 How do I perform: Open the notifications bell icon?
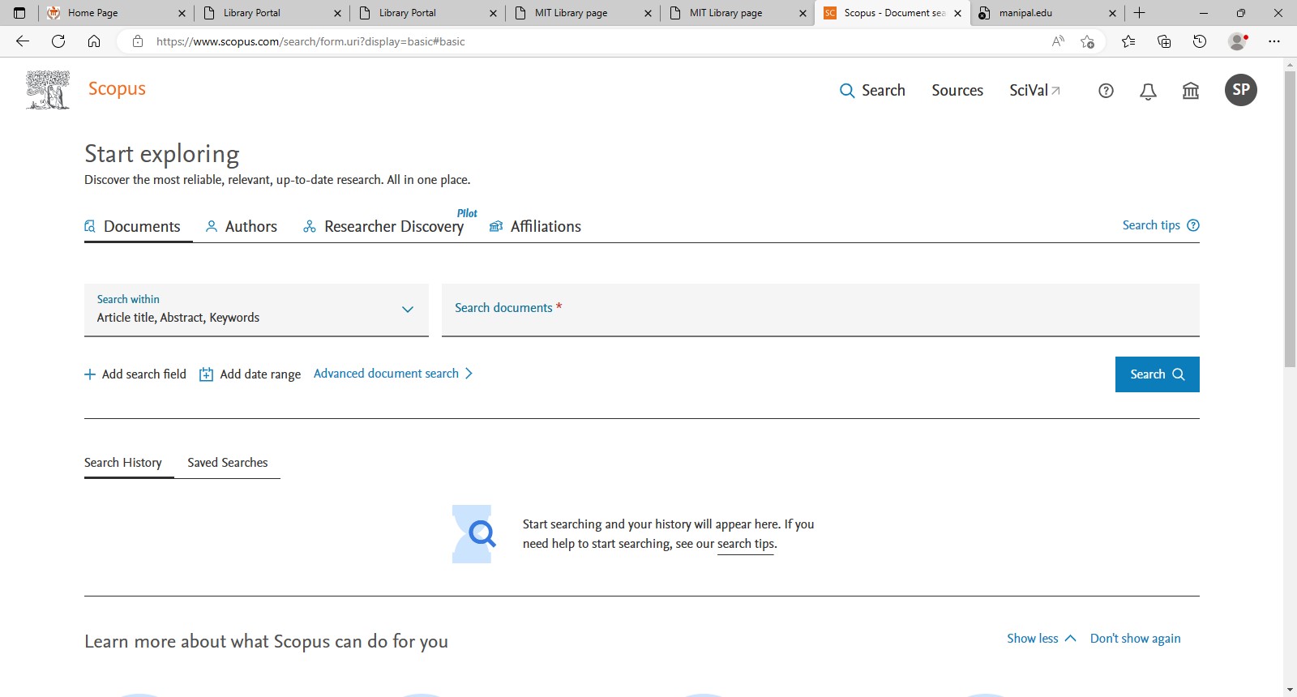pyautogui.click(x=1148, y=91)
